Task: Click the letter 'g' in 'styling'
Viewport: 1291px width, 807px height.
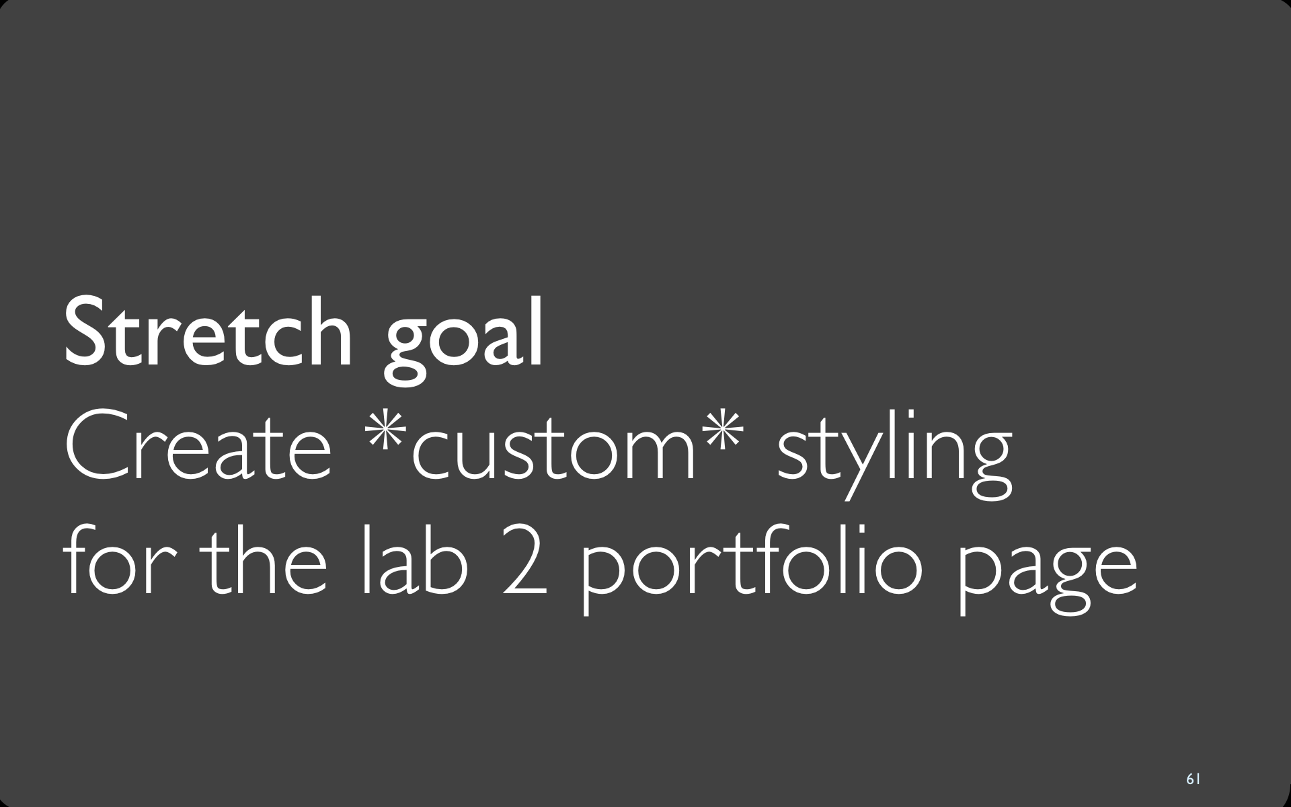Action: point(988,465)
